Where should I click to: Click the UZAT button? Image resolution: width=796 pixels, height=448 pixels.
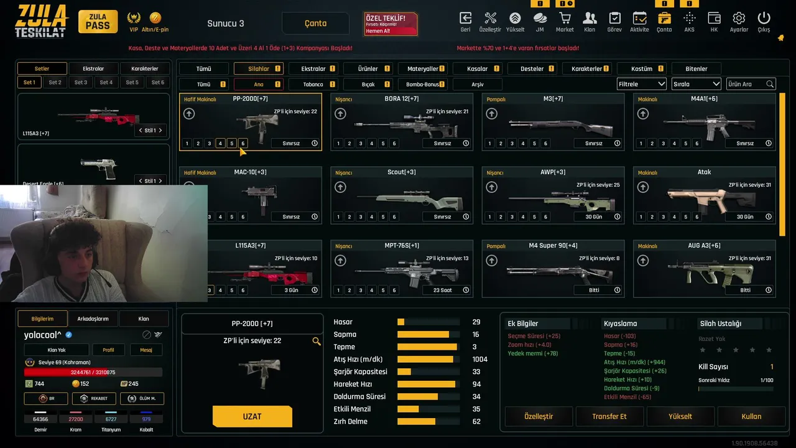pos(252,416)
